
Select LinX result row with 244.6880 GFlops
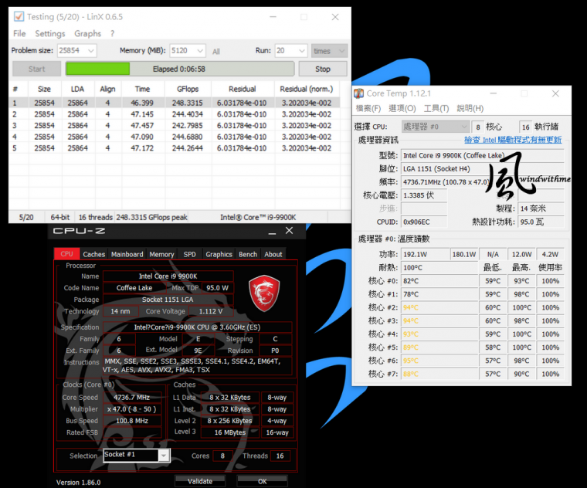175,137
